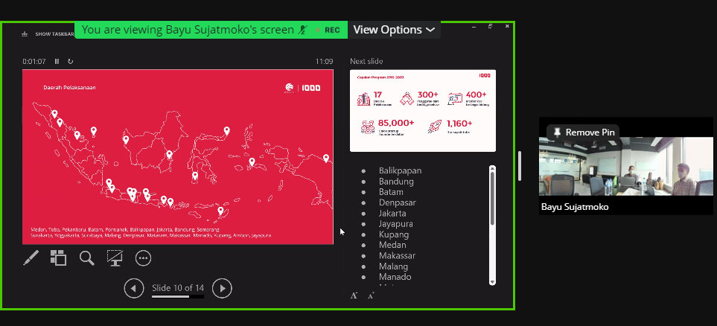Screen dimensions: 717x326
Task: Restart the presentation timer
Action: pos(70,61)
